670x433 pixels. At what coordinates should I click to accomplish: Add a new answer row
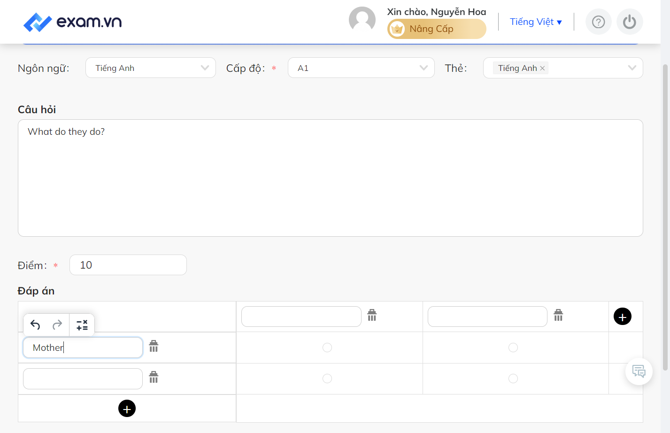(x=127, y=409)
